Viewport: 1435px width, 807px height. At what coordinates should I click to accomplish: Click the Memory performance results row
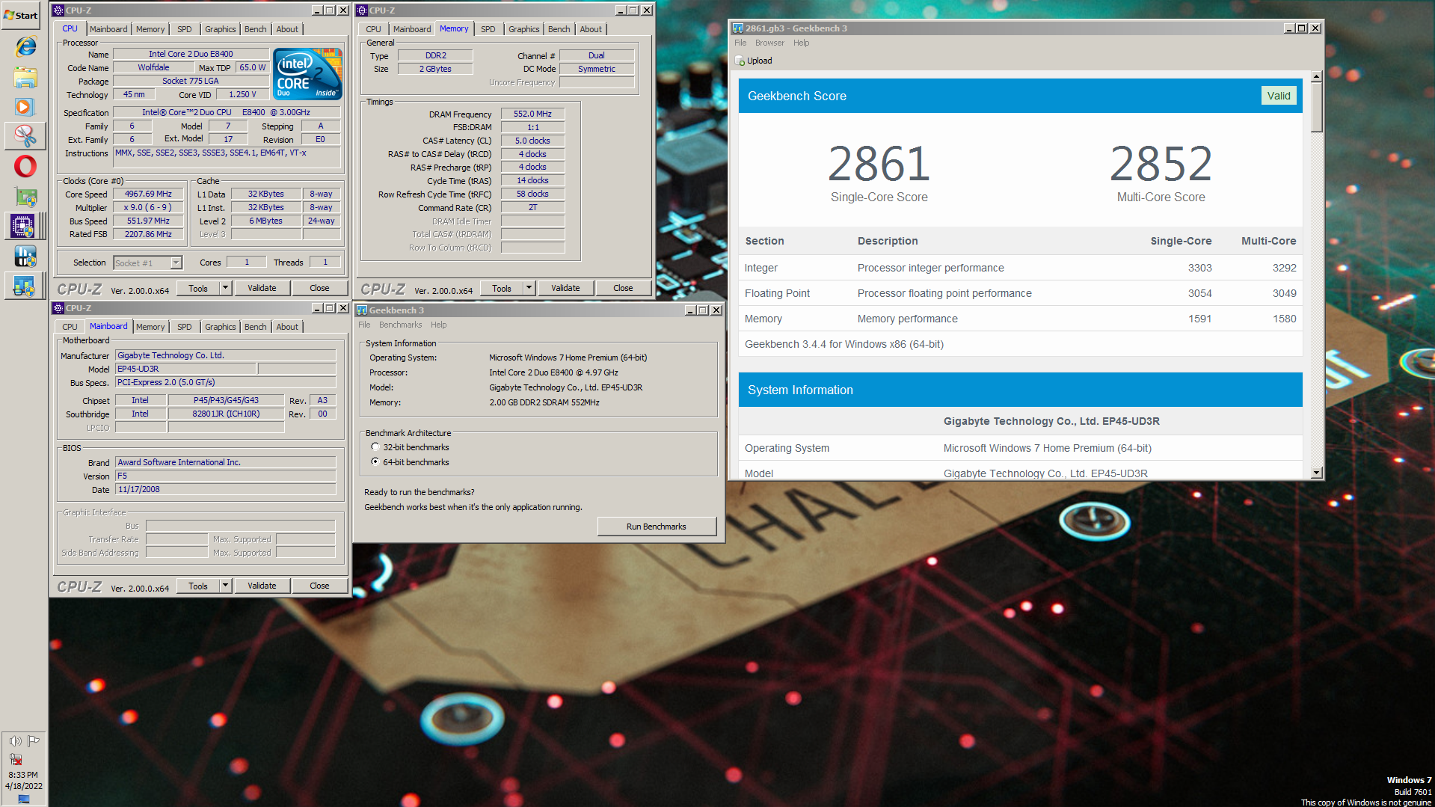click(x=1020, y=319)
